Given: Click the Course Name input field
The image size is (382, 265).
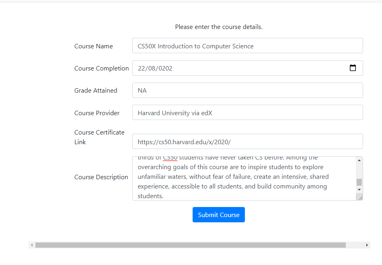Looking at the screenshot, I should tap(248, 46).
